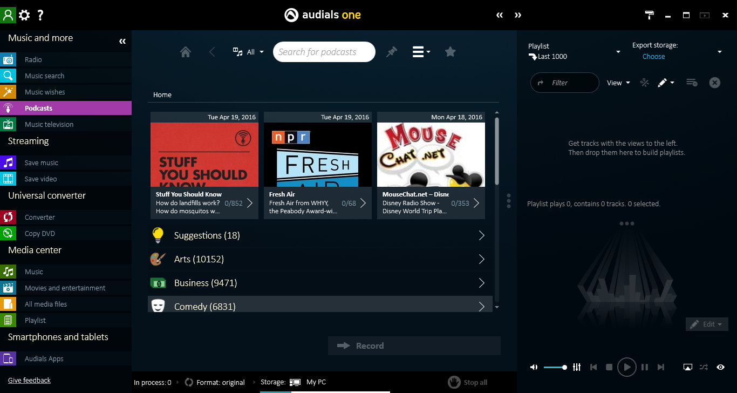
Task: Open Save music under Streaming
Action: coord(66,162)
